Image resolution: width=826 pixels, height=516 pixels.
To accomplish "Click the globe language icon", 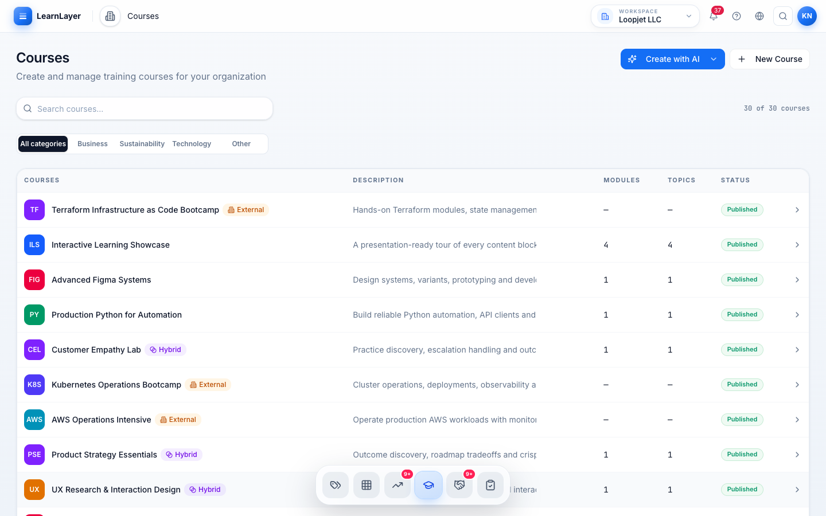I will [759, 16].
